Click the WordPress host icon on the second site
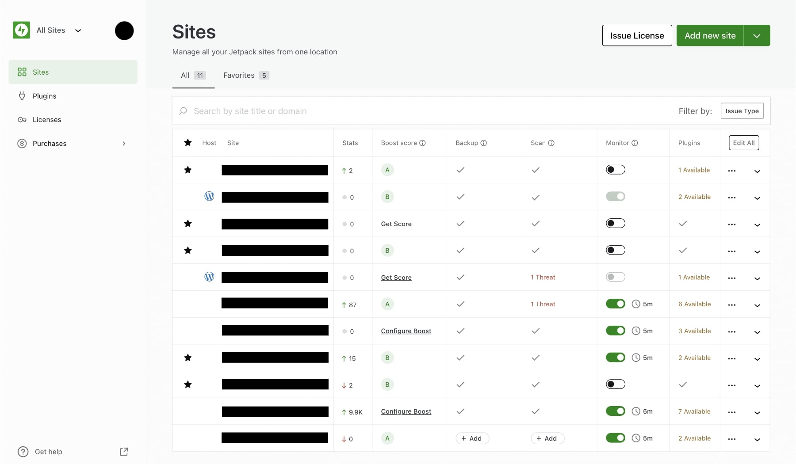 click(x=209, y=196)
